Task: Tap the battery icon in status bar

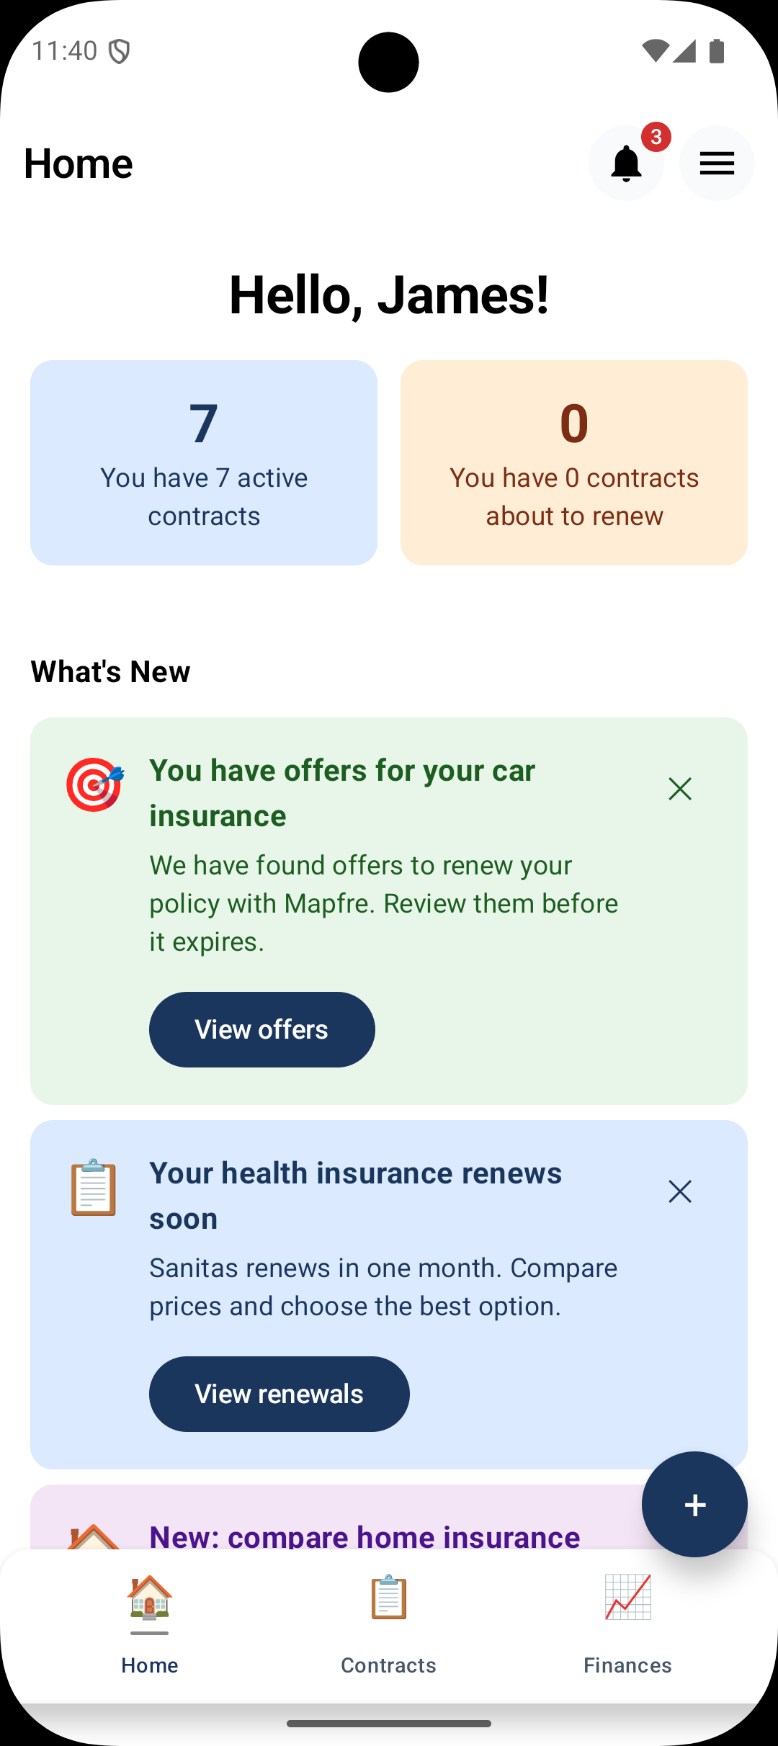Action: pyautogui.click(x=717, y=51)
